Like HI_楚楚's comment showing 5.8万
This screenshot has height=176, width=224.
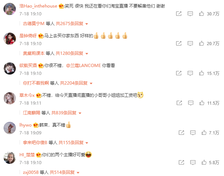(x=204, y=162)
